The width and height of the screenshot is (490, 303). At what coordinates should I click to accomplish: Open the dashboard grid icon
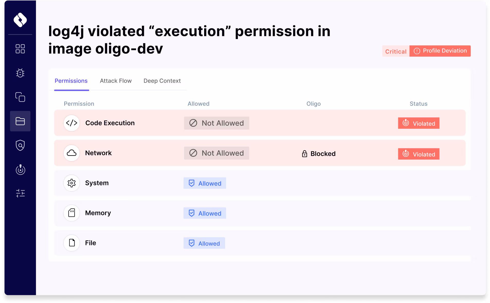pyautogui.click(x=20, y=49)
